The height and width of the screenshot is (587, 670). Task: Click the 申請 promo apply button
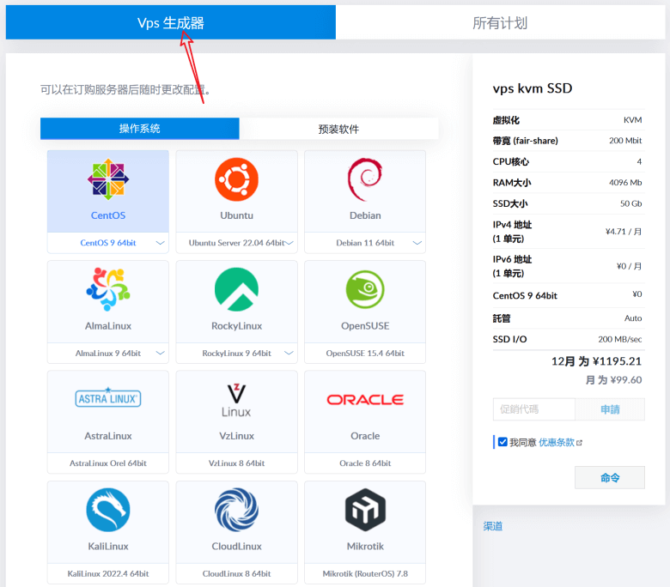(610, 409)
